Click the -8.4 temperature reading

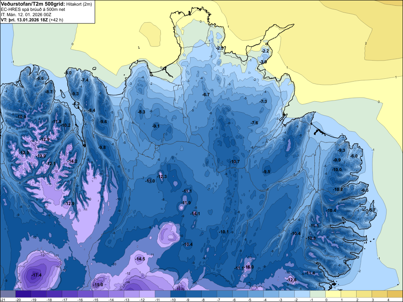[91, 111]
